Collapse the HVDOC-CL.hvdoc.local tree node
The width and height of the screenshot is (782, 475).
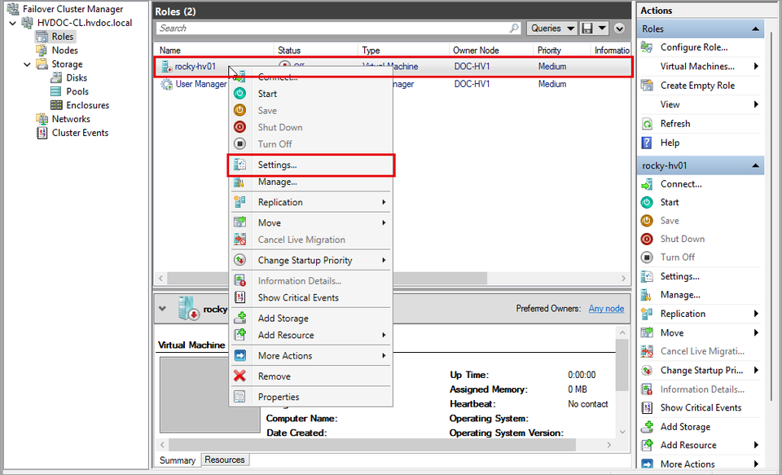coord(12,23)
